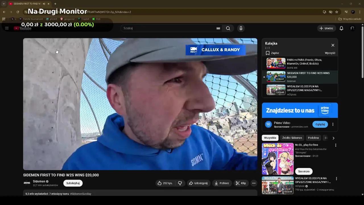Play PARA vs PARA queue video

point(300,63)
